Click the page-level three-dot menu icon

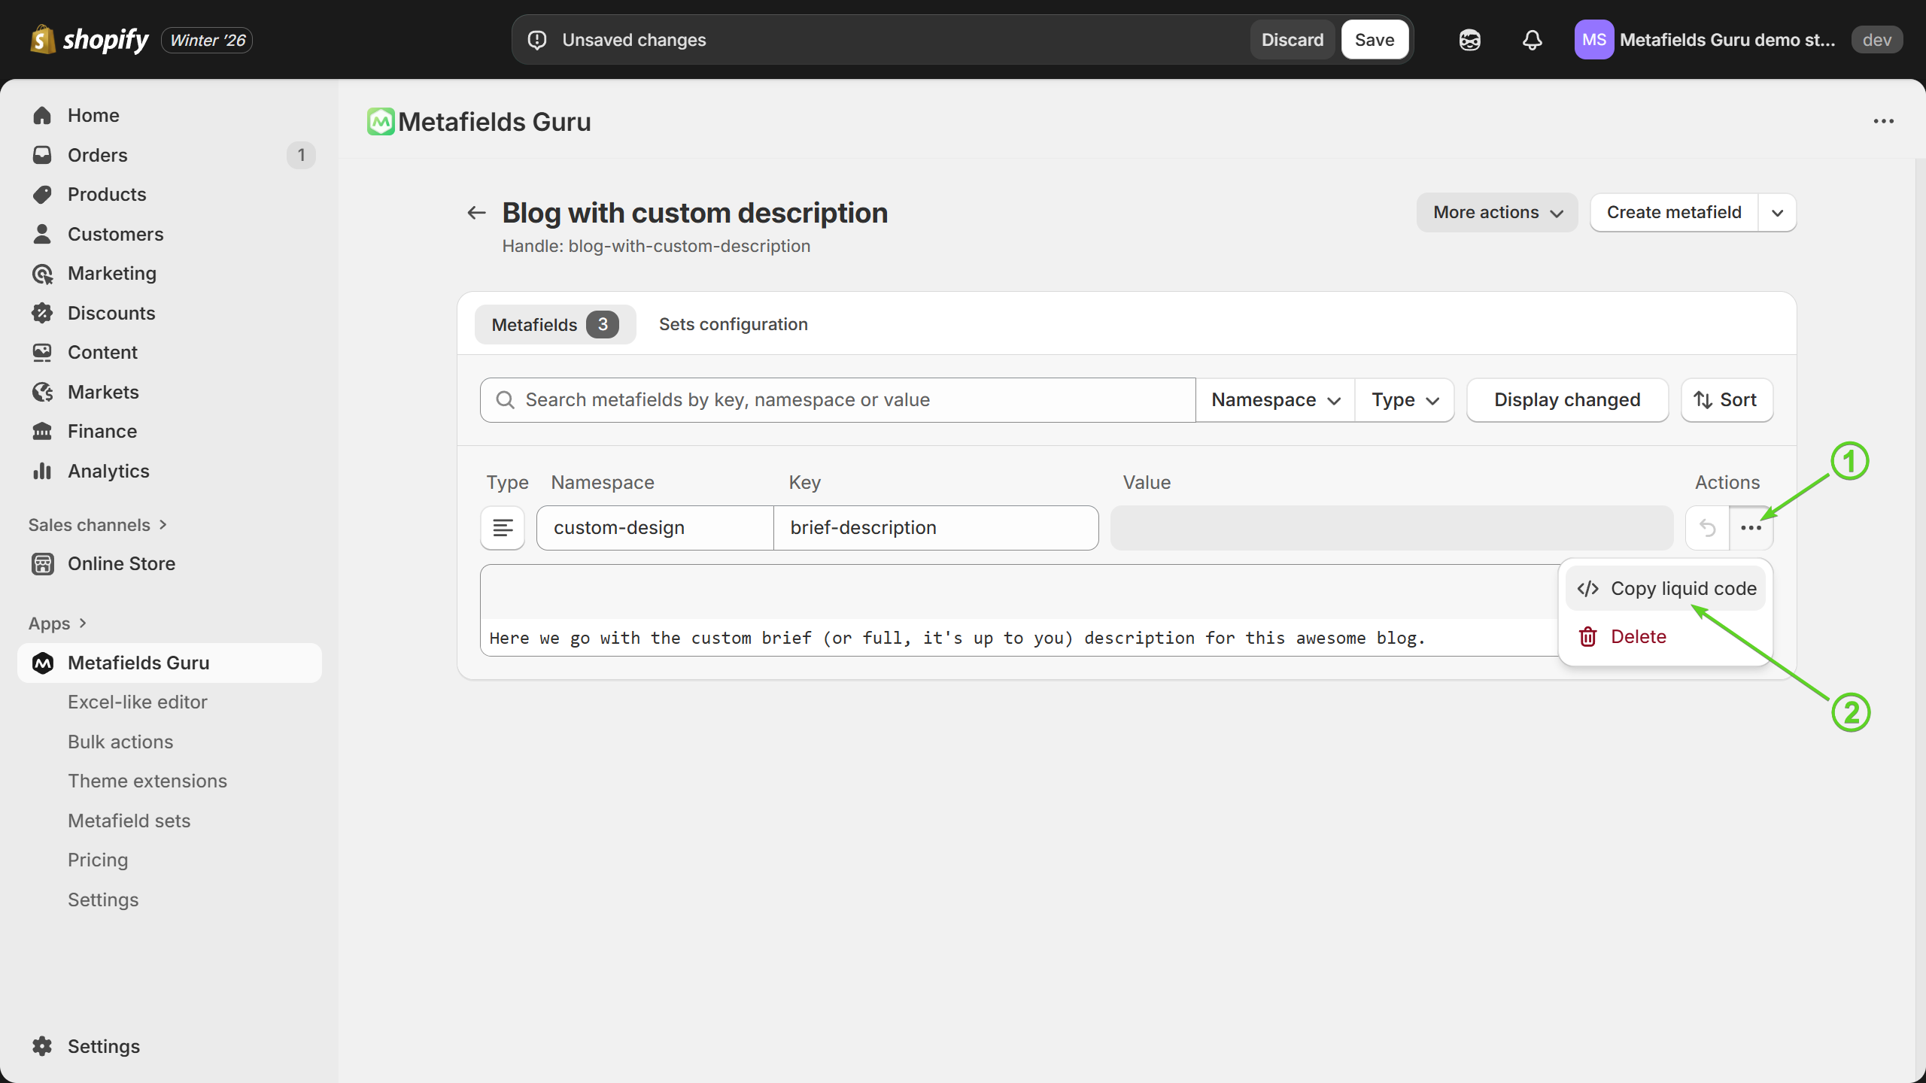click(x=1883, y=121)
